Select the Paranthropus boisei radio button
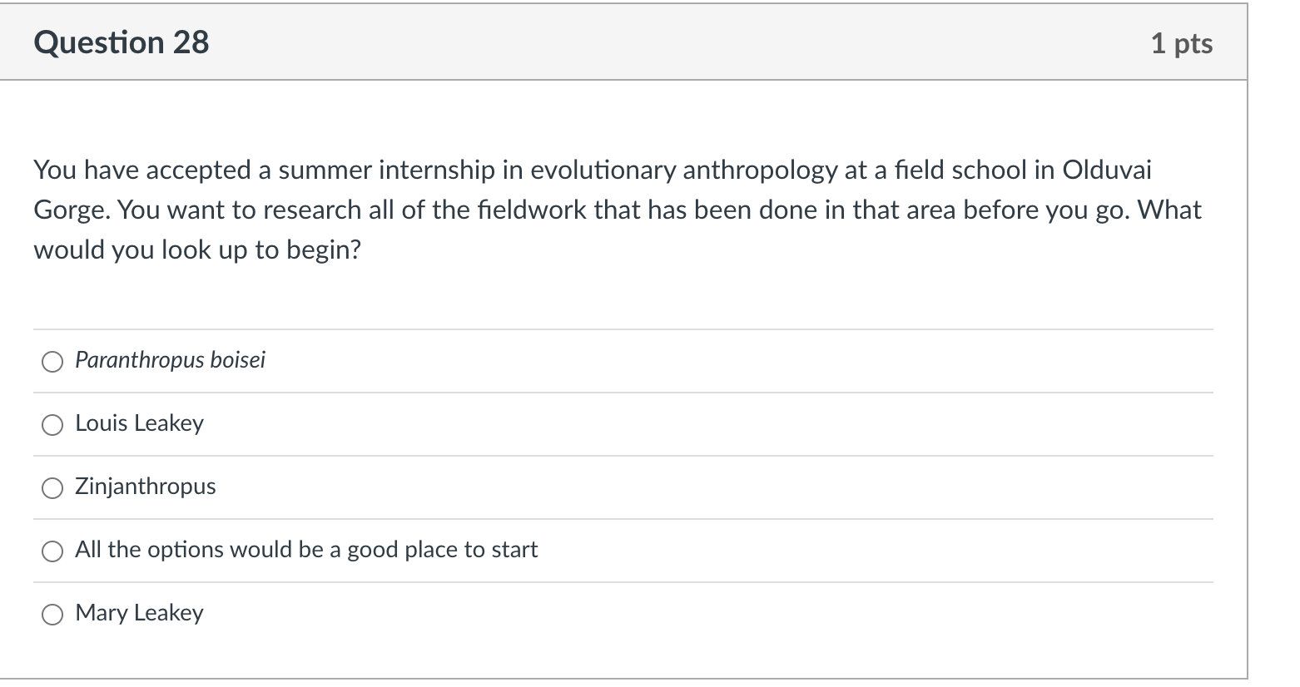 click(52, 361)
